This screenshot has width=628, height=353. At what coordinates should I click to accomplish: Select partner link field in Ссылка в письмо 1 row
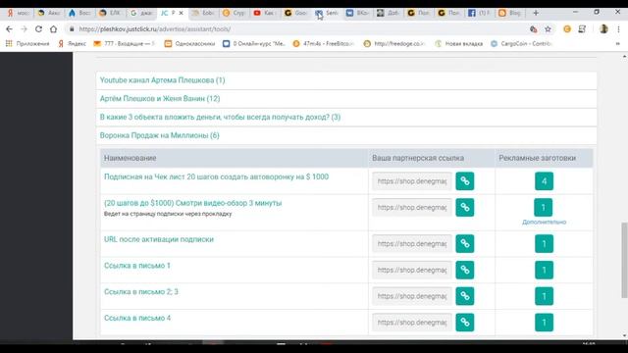(x=412, y=270)
